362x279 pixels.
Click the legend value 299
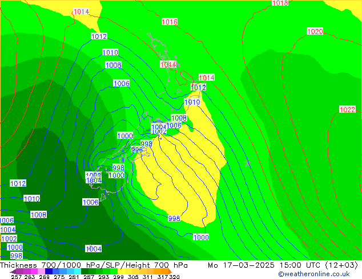pyautogui.click(x=118, y=277)
